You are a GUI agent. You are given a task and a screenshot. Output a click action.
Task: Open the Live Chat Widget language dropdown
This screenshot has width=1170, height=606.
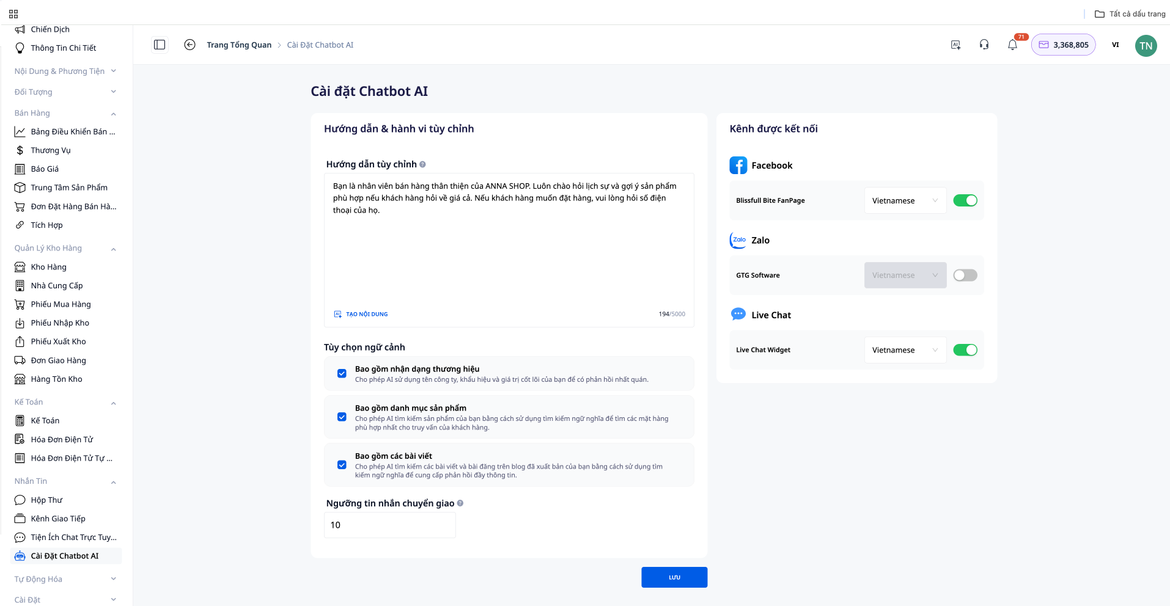(x=905, y=350)
